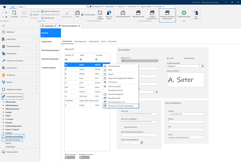241x162 pixels.
Task: Expand Finanzbuchhaltung sidebar section
Action: [x=36, y=46]
